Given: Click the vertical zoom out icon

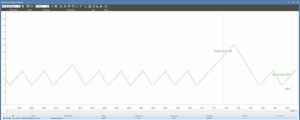Looking at the screenshot, I should click(x=73, y=6).
